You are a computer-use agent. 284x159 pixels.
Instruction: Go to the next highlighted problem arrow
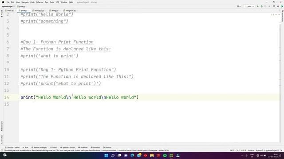click(279, 15)
